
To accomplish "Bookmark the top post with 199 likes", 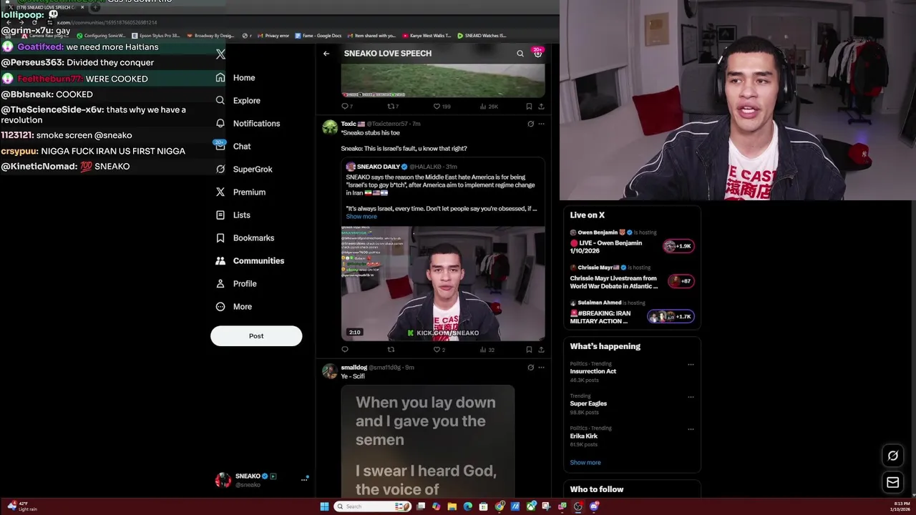I will tap(529, 107).
